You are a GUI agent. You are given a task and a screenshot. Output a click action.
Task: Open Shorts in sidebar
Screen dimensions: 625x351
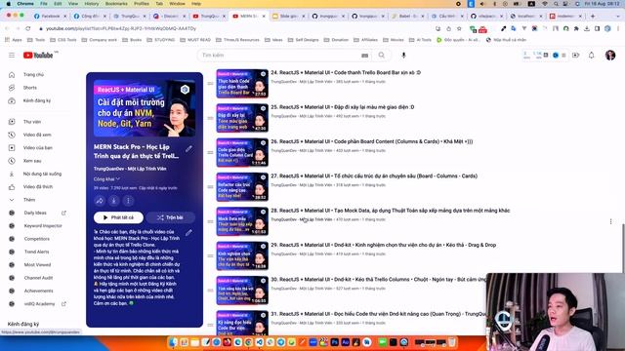(x=30, y=88)
